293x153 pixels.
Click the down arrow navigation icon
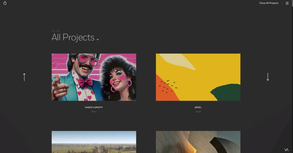[x=268, y=77]
